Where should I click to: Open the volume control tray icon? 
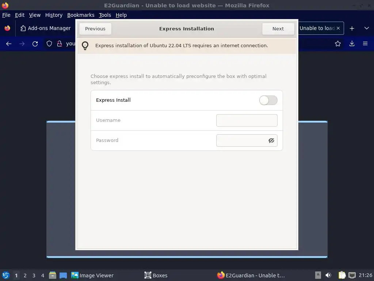[x=328, y=275]
